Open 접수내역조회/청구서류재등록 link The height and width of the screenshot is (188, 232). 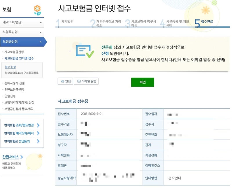point(22,73)
